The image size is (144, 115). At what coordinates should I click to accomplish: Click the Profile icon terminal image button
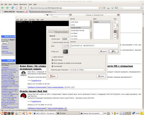point(66,51)
